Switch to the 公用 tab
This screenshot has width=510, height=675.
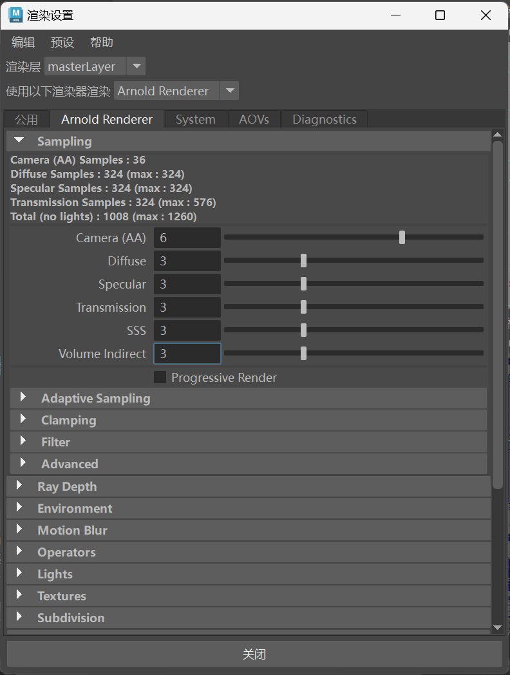point(26,119)
